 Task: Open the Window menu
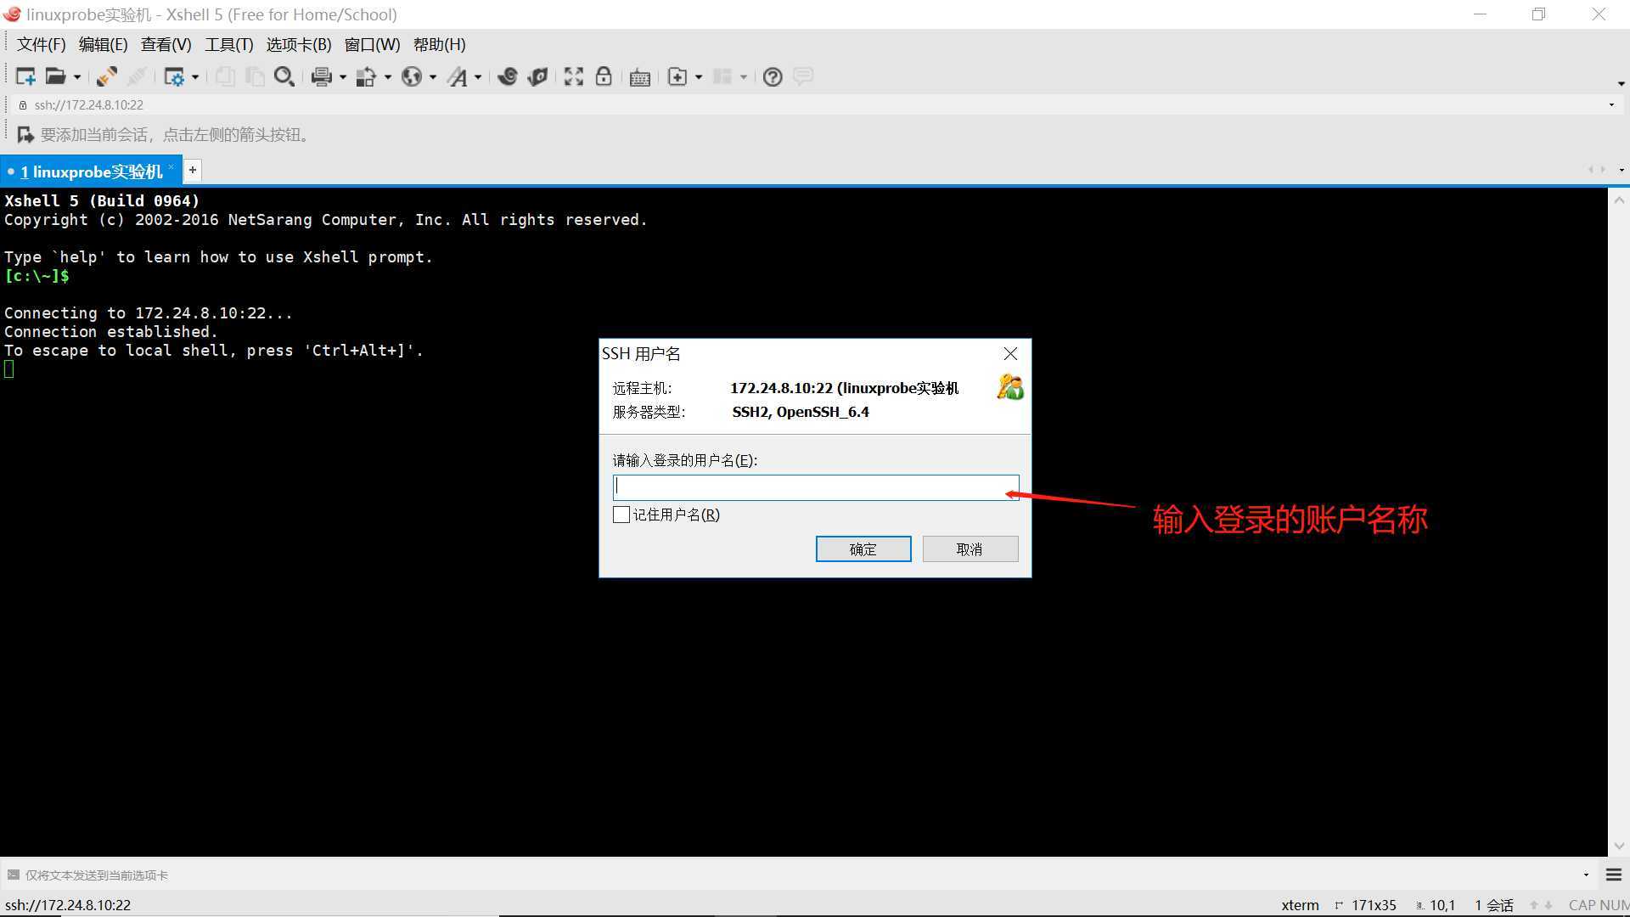coord(372,45)
